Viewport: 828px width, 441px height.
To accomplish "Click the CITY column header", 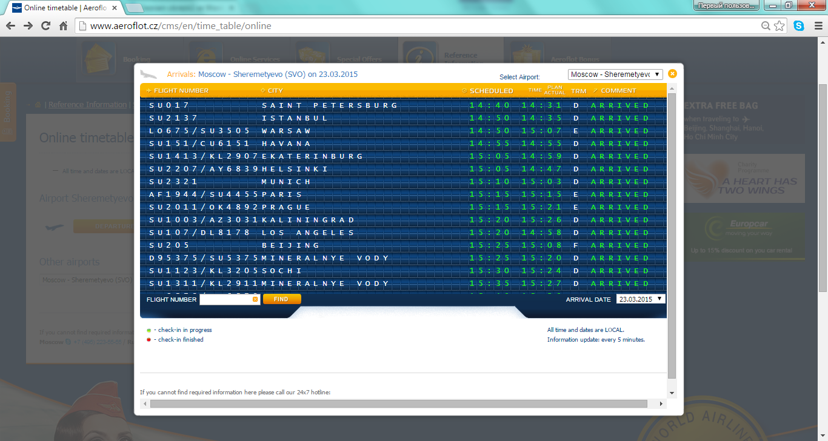I will pyautogui.click(x=275, y=91).
